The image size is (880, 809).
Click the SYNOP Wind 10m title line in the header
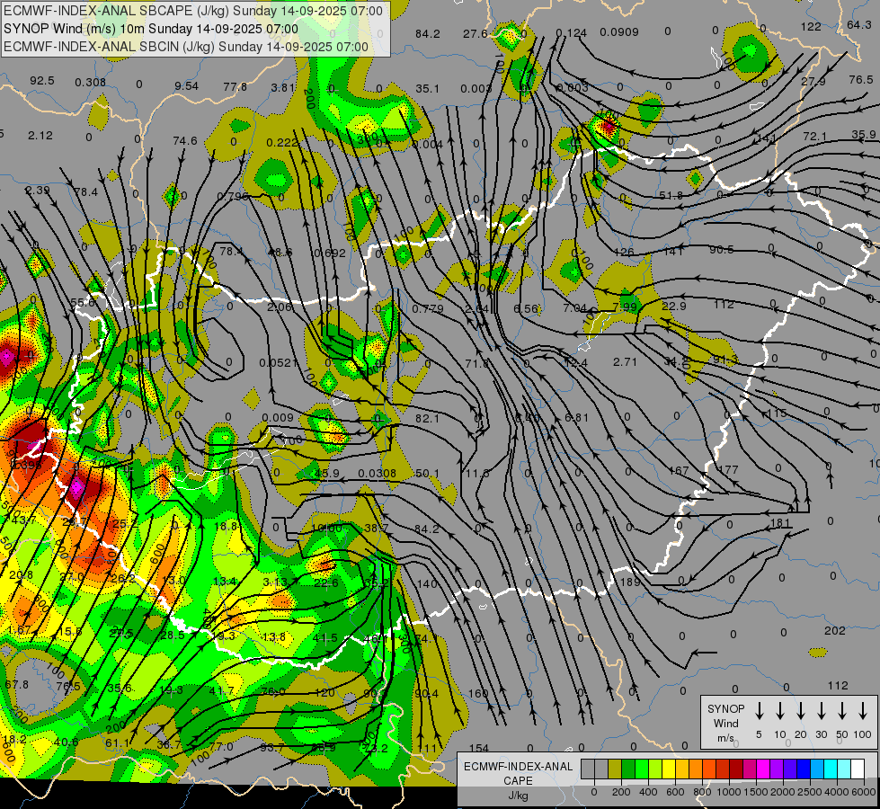pyautogui.click(x=150, y=29)
